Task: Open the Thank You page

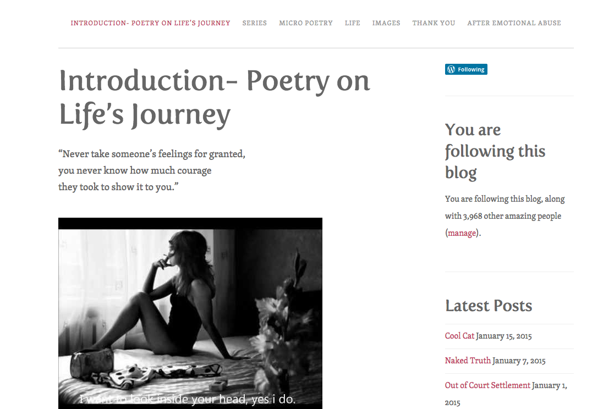Action: [x=434, y=23]
